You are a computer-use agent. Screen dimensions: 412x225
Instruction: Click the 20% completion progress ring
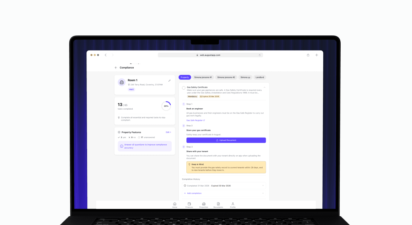click(166, 106)
